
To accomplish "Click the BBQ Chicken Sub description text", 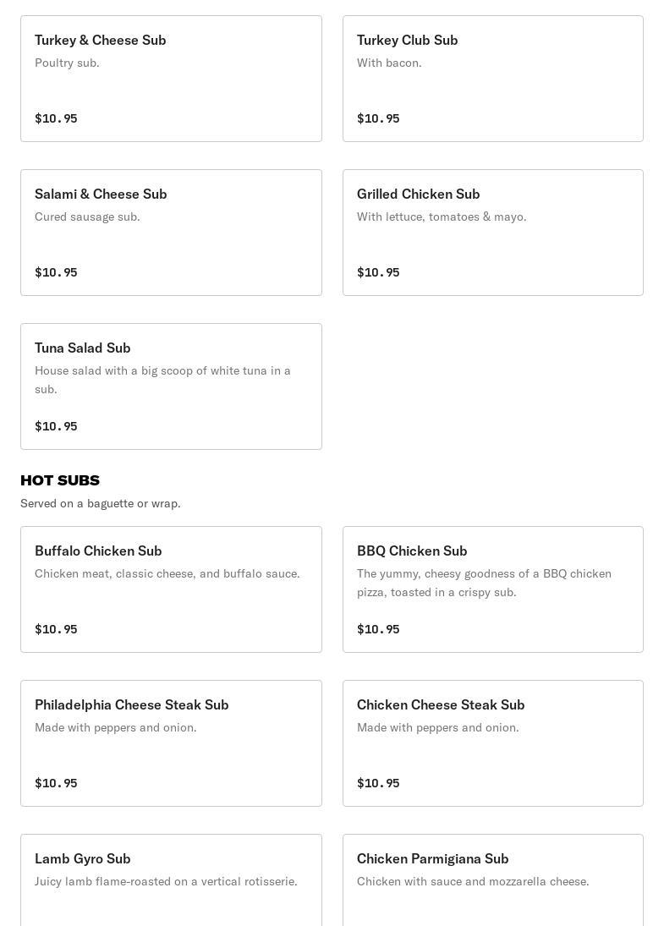I will (x=484, y=583).
